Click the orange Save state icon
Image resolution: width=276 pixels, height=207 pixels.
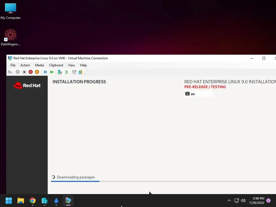(x=37, y=72)
